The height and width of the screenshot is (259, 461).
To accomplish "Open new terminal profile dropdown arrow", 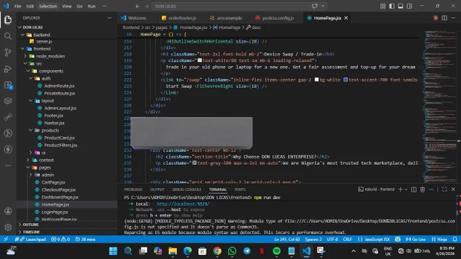I will pos(406,189).
